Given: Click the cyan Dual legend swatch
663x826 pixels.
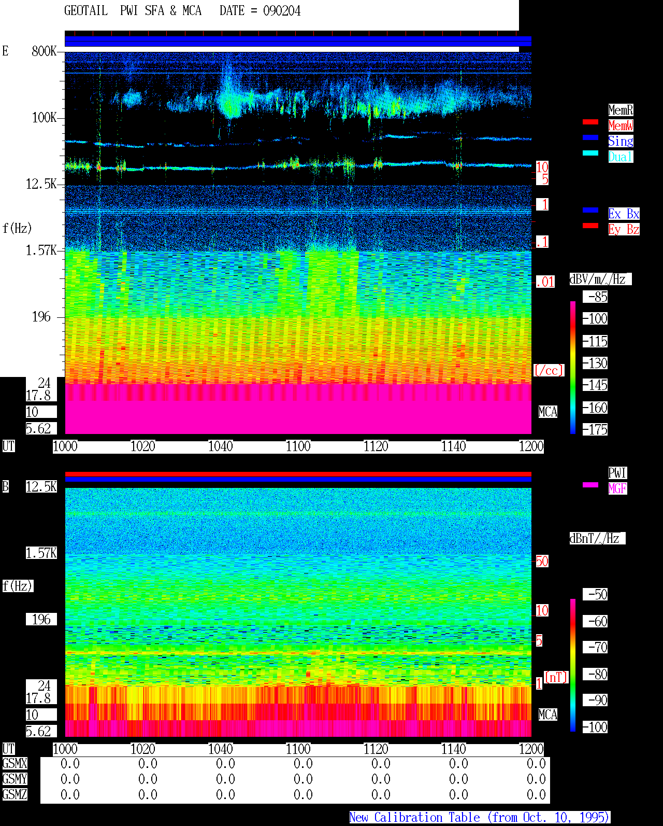Looking at the screenshot, I should [590, 153].
